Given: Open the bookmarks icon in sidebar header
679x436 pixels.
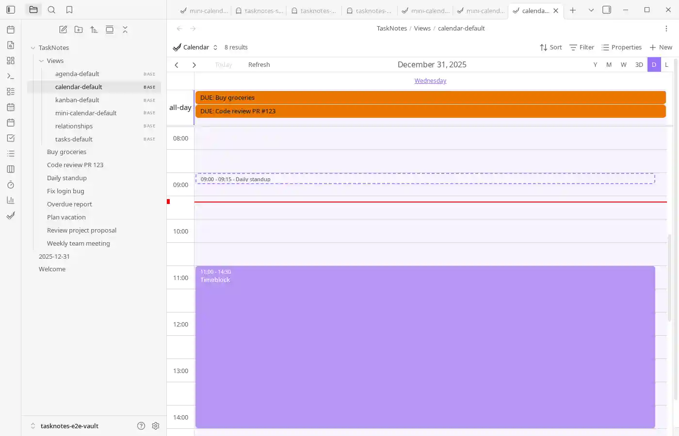Looking at the screenshot, I should (x=69, y=10).
